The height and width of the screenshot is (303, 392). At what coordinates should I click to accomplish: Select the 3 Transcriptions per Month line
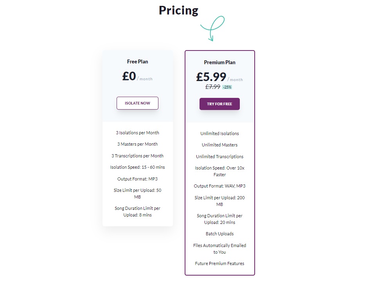pyautogui.click(x=137, y=156)
